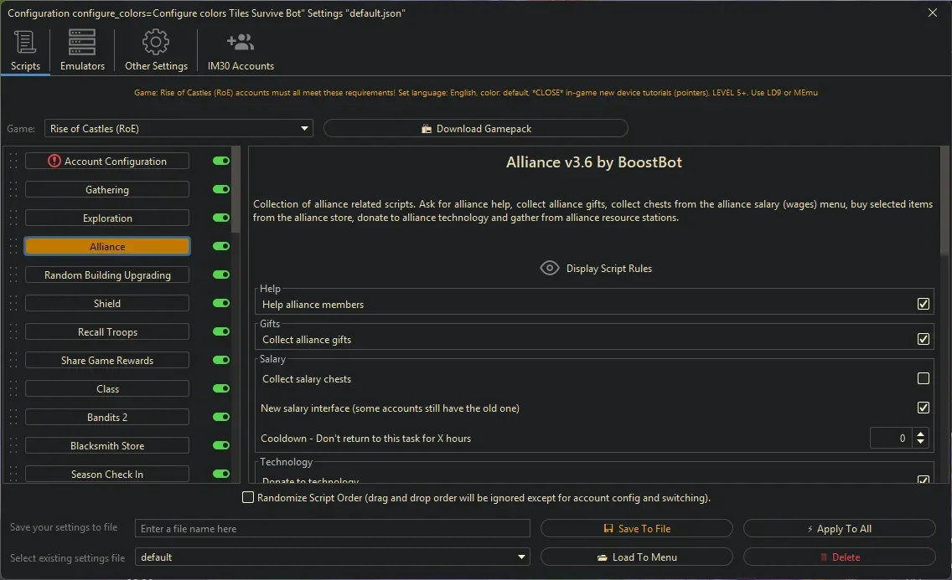
Task: Uncheck Help alliance members
Action: (923, 304)
